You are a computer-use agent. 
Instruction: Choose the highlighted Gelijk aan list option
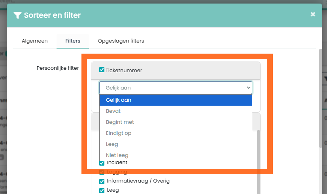tap(176, 100)
